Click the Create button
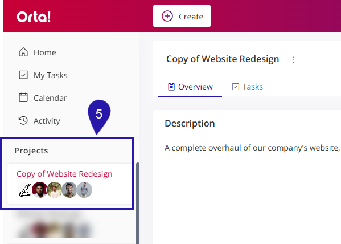The image size is (341, 244). point(182,16)
